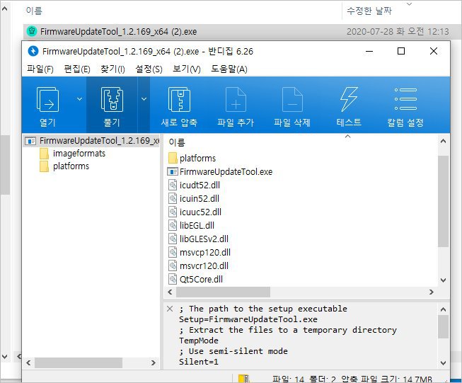Click the New Archive (새로 압축) icon
This screenshot has height=383, width=462.
179,101
